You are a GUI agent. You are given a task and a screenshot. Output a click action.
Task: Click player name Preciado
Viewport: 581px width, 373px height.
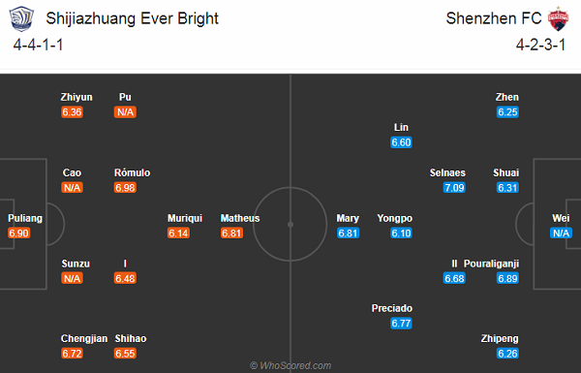392,308
